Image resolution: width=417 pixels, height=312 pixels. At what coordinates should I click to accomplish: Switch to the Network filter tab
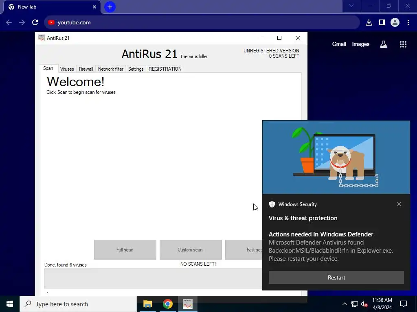point(111,69)
